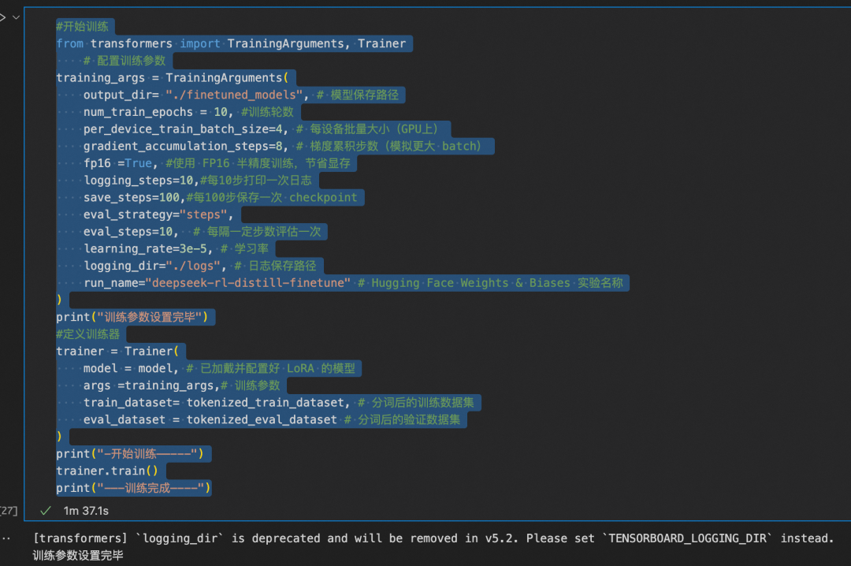Click the trainer = Trainer( line
Viewport: 851px width, 566px height.
(x=117, y=351)
